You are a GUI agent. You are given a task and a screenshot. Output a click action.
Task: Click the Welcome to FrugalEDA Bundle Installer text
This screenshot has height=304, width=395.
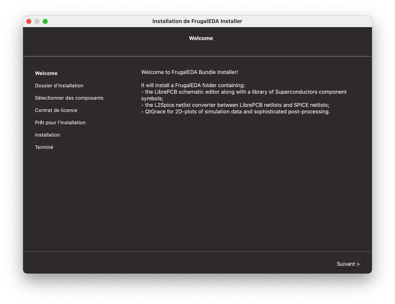click(x=190, y=72)
